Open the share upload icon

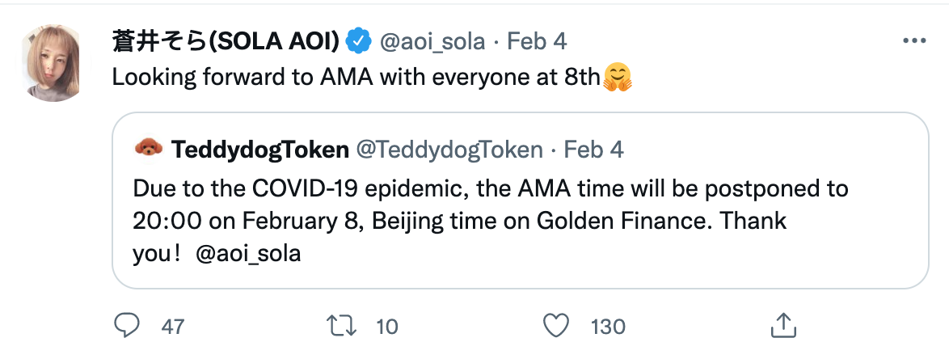pyautogui.click(x=781, y=326)
